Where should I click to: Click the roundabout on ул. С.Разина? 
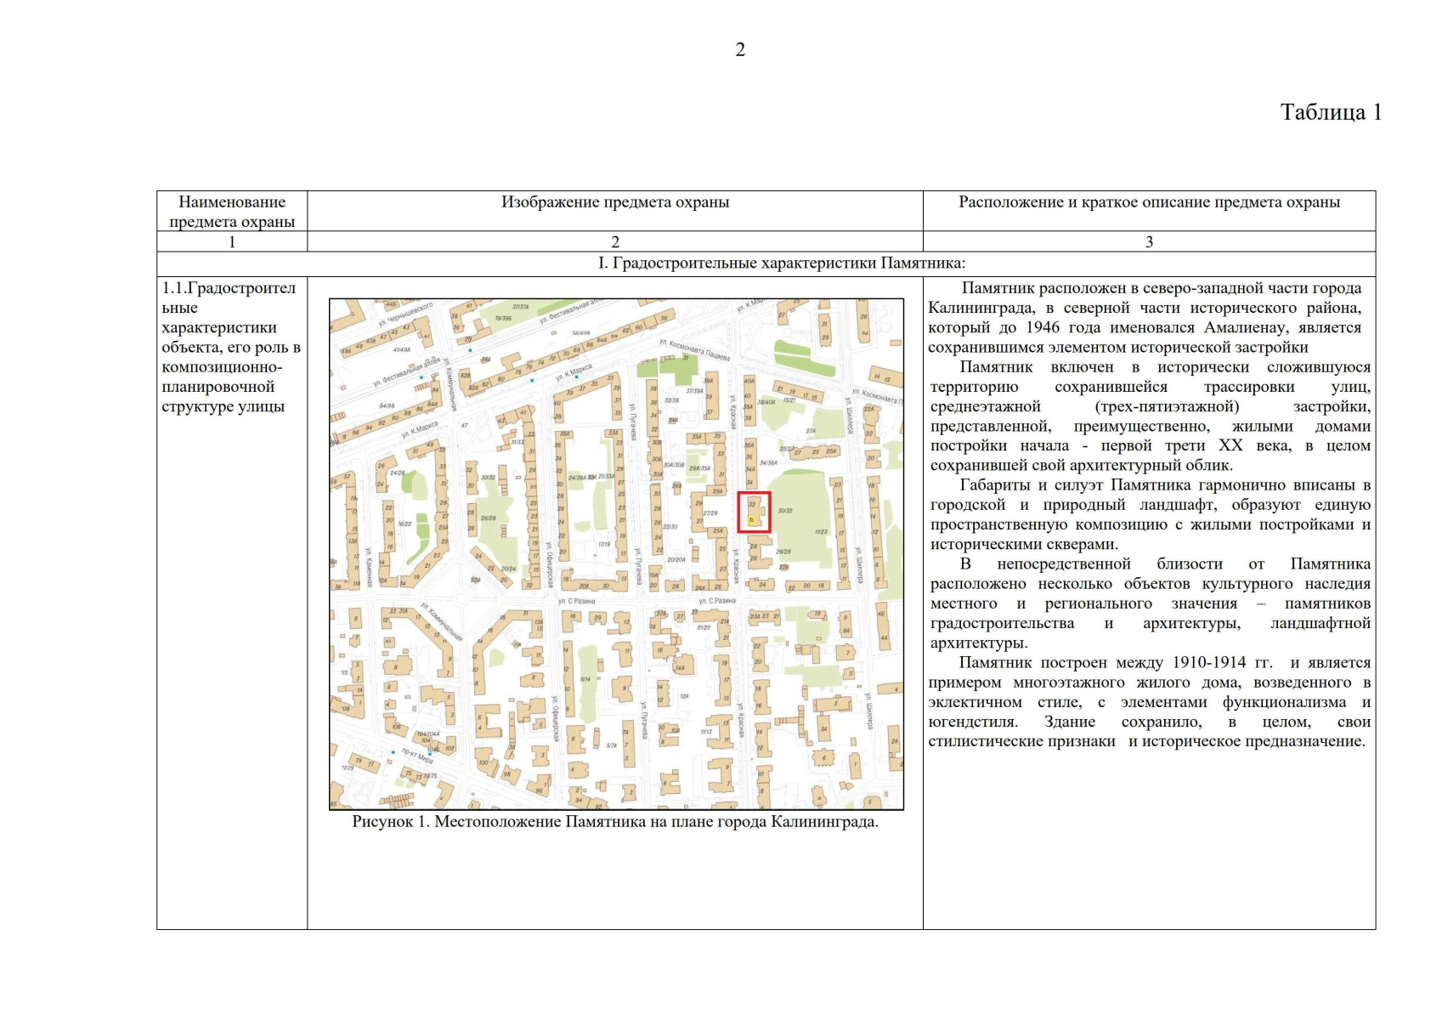point(461,598)
